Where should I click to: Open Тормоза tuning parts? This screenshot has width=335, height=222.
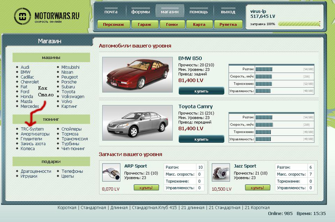click(70, 134)
